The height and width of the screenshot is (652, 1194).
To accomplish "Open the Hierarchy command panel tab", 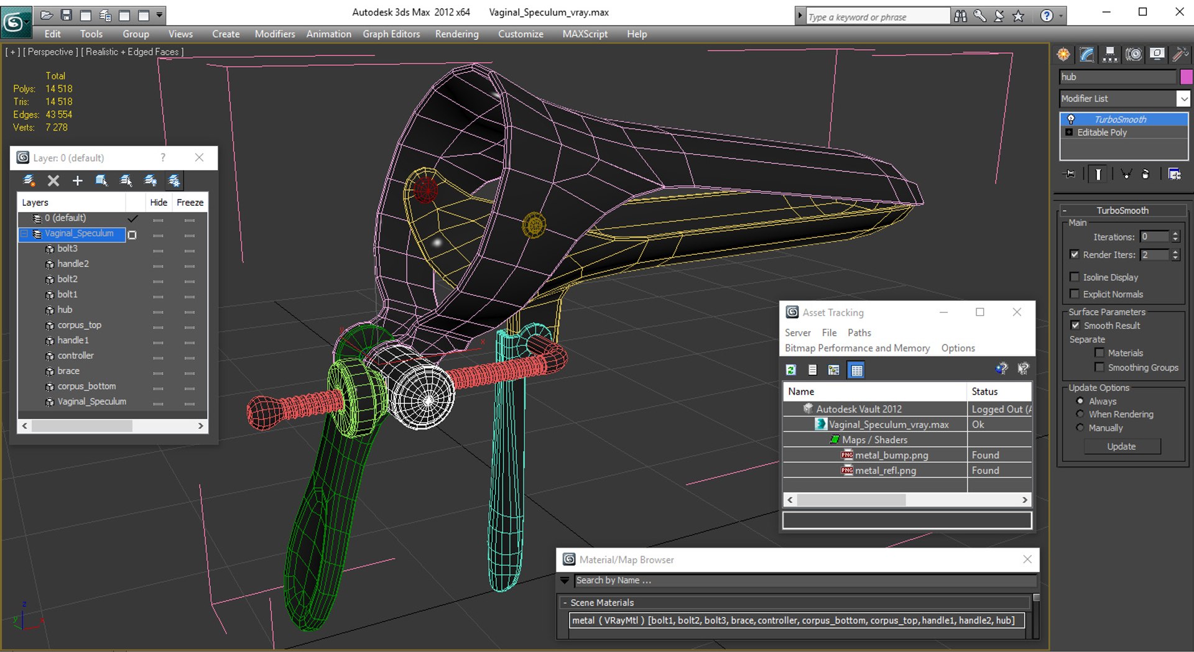I will (x=1110, y=55).
